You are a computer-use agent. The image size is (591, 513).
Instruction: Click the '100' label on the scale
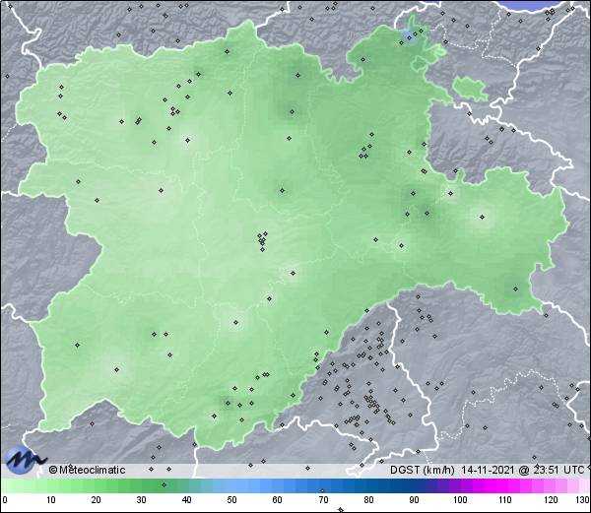[460, 500]
